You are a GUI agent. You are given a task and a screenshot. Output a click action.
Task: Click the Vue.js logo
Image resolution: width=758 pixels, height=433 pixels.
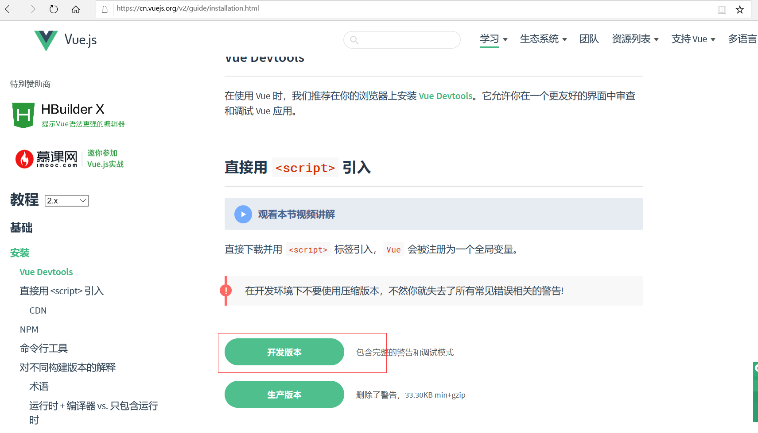tap(65, 40)
